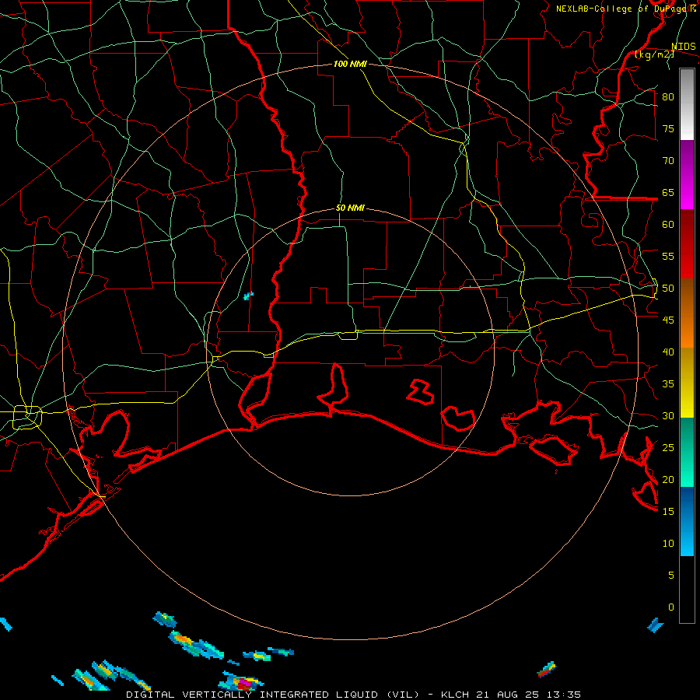
Task: Click the Digital Vertically Integrated Liquid title caption
Action: click(353, 695)
